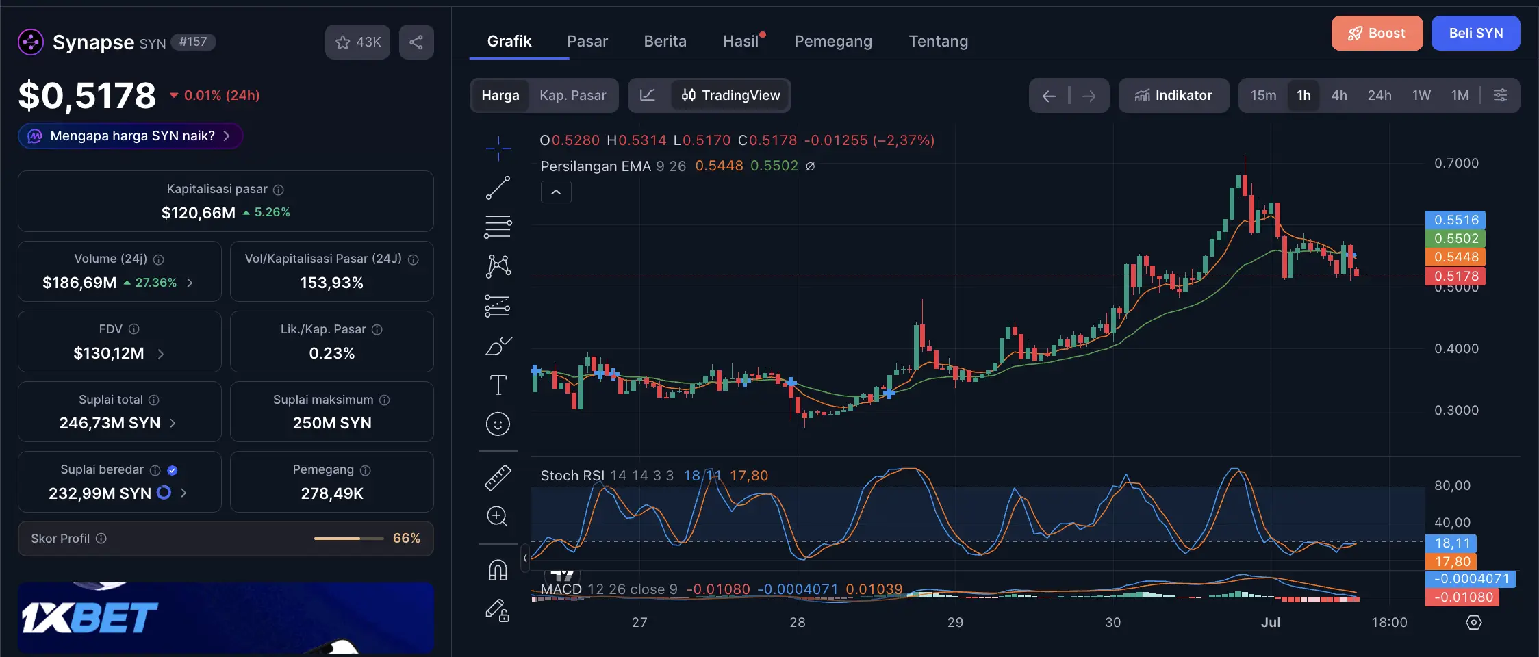
Task: Open the 1XBET advertisement banner
Action: point(226,617)
